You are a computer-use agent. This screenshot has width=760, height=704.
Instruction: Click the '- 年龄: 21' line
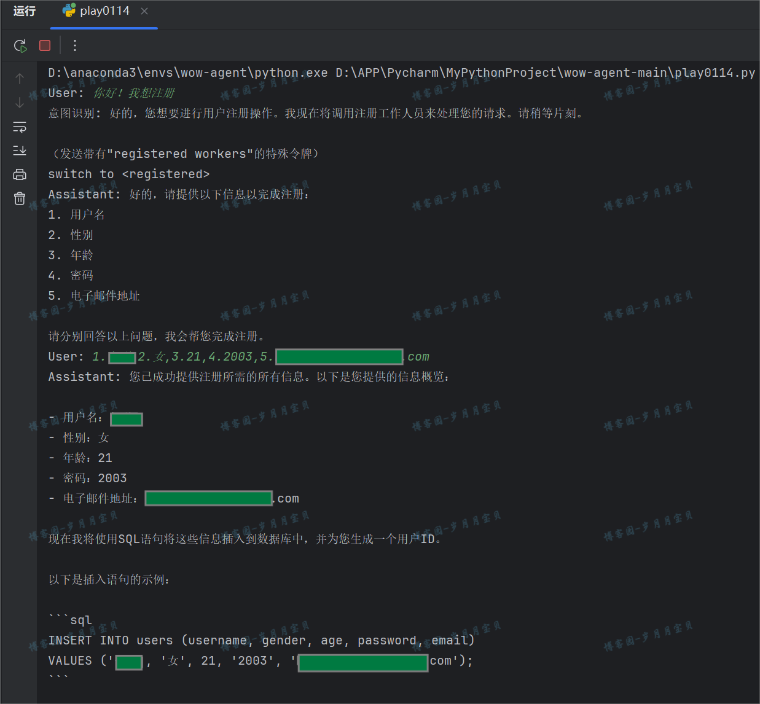tap(80, 458)
